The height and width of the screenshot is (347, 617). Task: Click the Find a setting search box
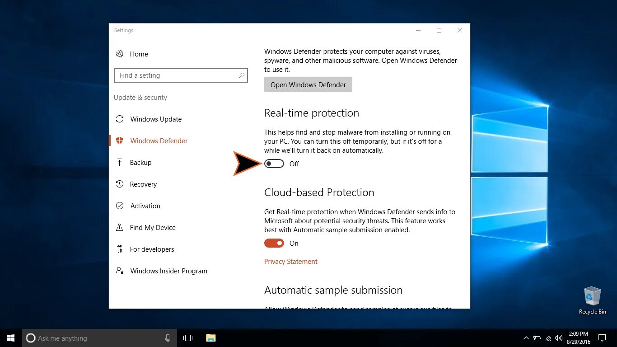click(181, 75)
